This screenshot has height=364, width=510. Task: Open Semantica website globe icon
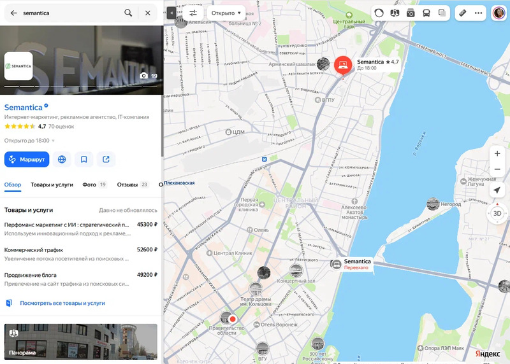(62, 160)
